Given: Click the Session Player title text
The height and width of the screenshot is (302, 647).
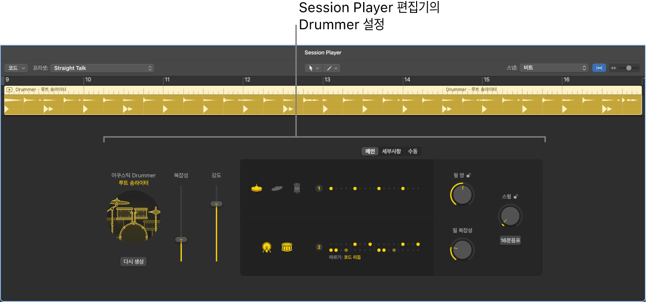Looking at the screenshot, I should pos(323,53).
